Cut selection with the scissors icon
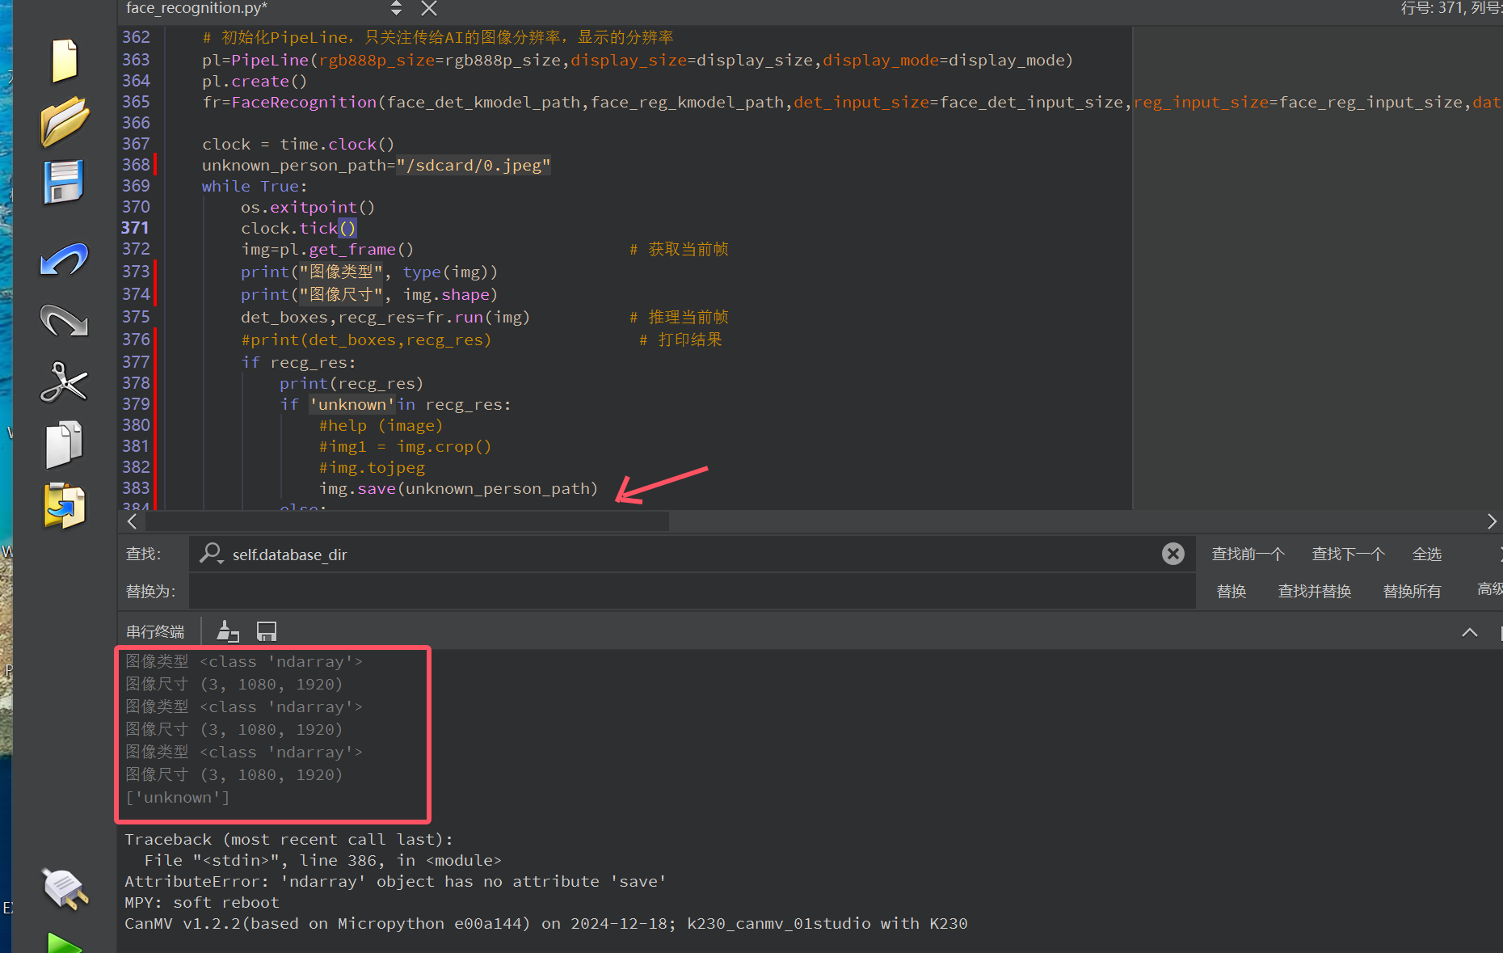The width and height of the screenshot is (1503, 953). pos(64,382)
